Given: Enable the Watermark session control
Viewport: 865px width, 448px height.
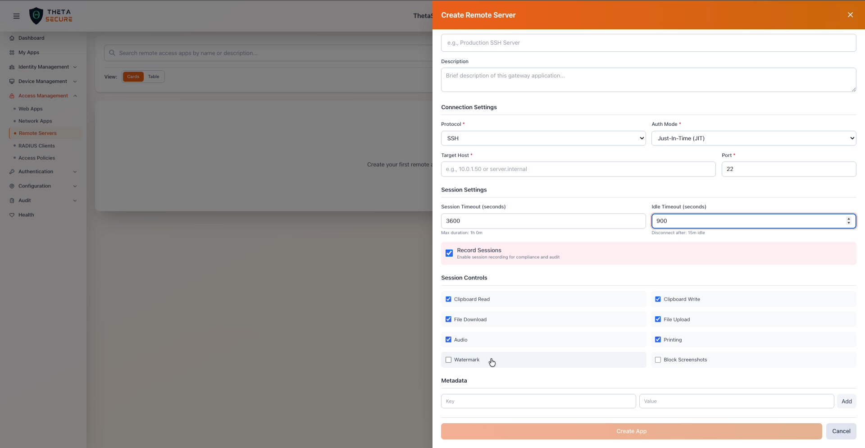Looking at the screenshot, I should pyautogui.click(x=448, y=360).
